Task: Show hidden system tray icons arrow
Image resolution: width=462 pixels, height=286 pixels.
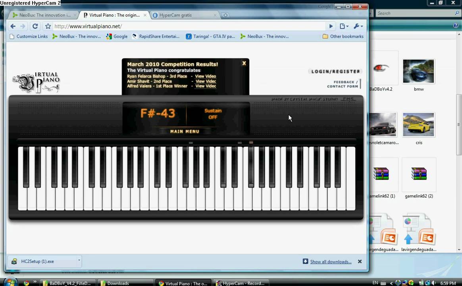Action: (391, 283)
